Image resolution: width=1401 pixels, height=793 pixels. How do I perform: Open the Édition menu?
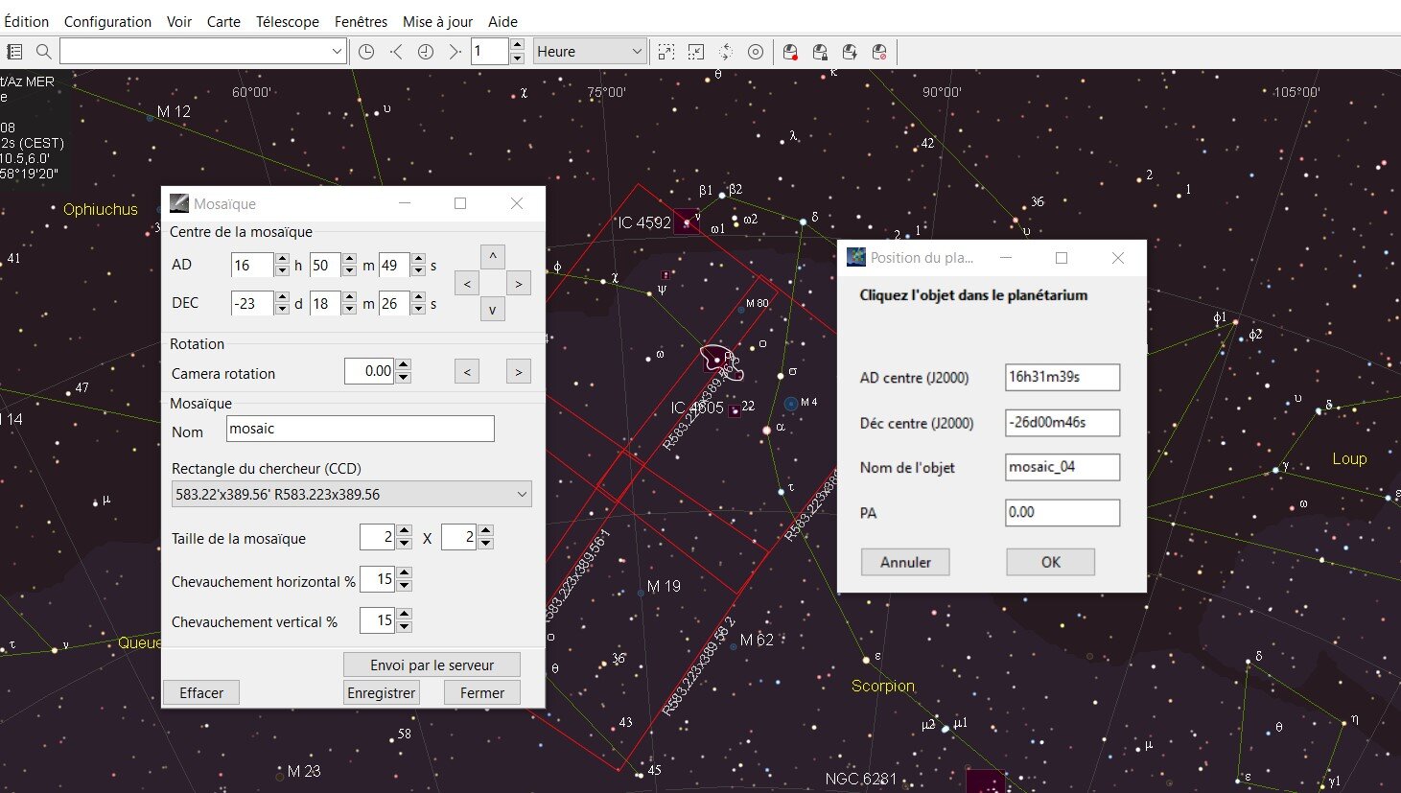26,21
